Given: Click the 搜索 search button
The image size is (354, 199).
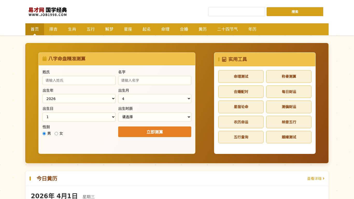Looking at the screenshot, I should coord(295,12).
